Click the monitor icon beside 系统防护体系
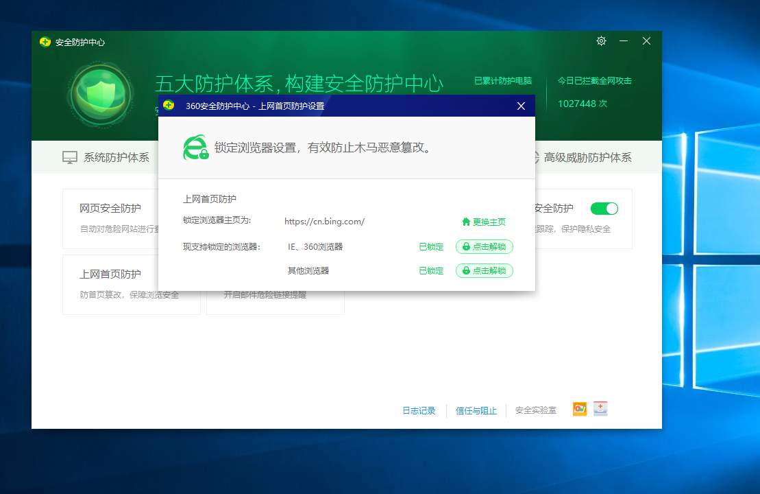760x494 pixels. [70, 157]
